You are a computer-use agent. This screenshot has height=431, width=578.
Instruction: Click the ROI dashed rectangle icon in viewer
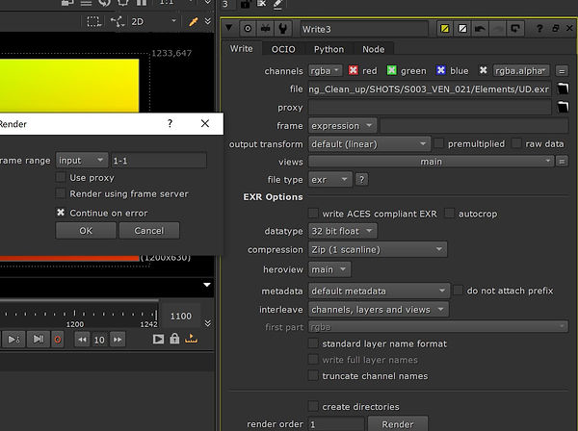pyautogui.click(x=93, y=22)
